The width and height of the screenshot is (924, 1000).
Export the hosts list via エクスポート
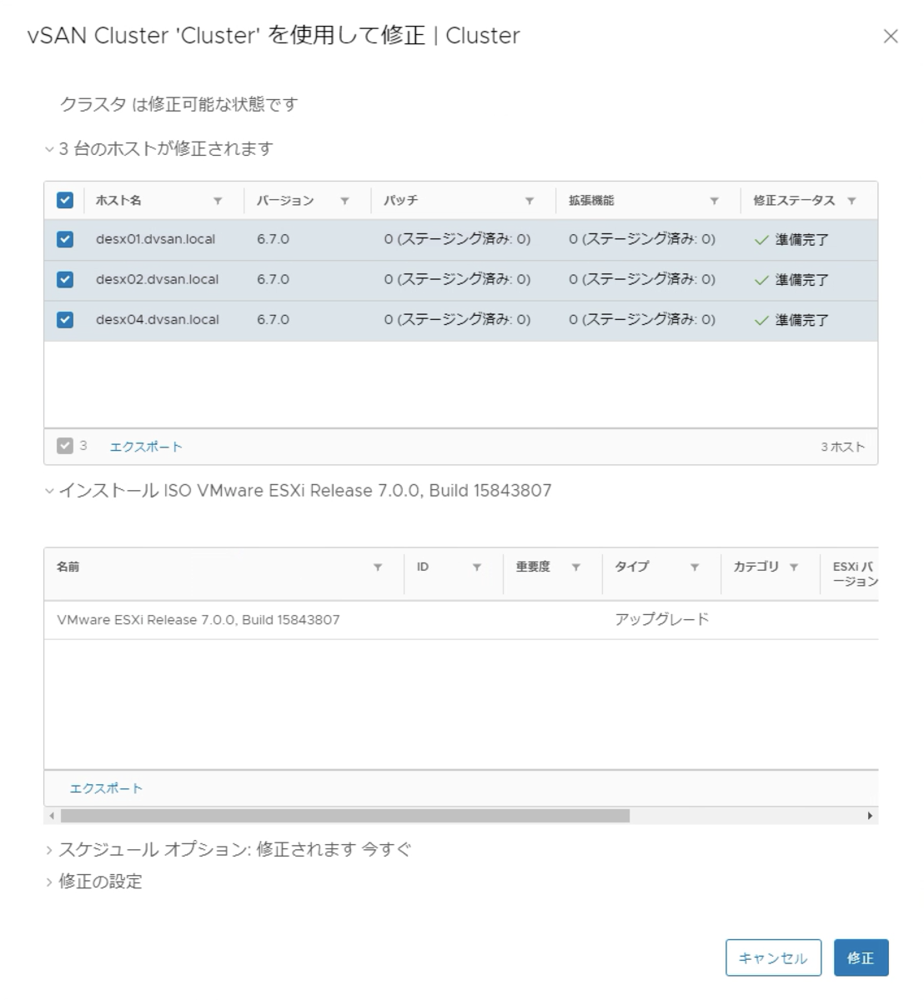pos(146,447)
